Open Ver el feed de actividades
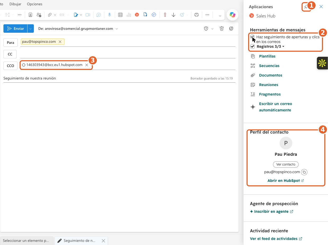 (276, 239)
